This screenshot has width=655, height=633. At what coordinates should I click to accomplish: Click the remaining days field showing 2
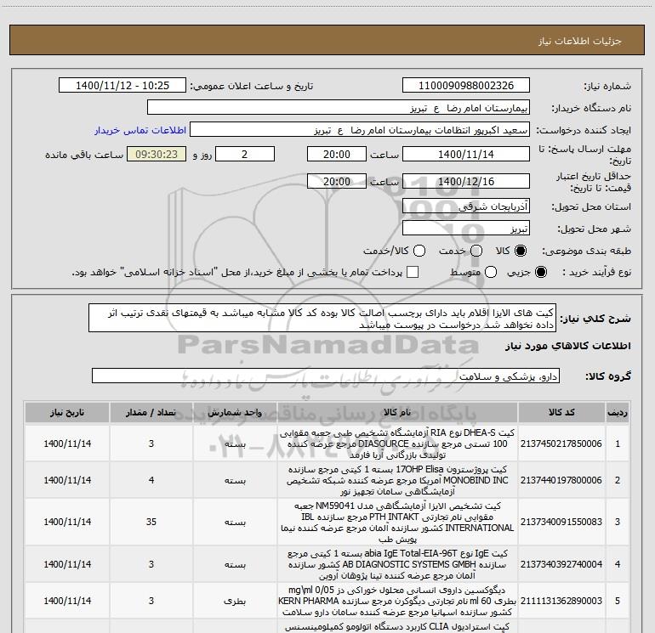pos(245,154)
